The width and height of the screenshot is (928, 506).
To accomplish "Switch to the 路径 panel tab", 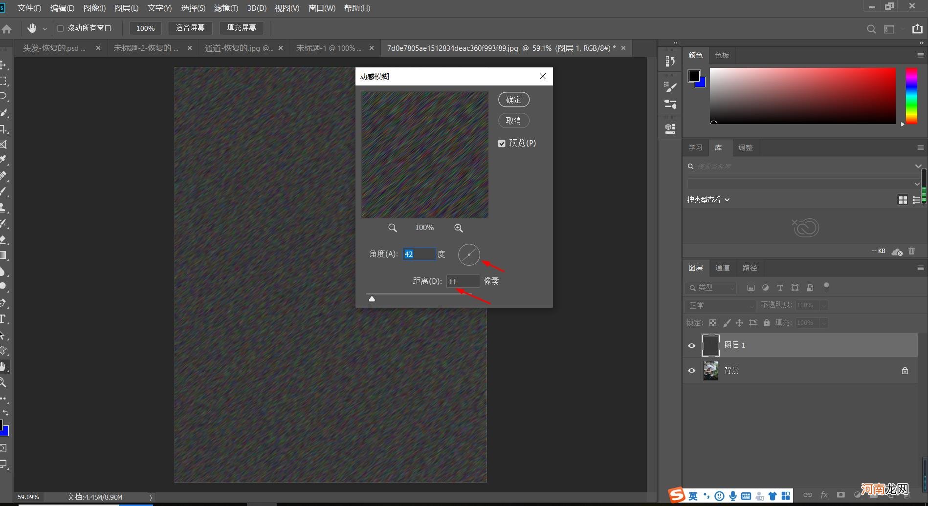I will coord(750,268).
